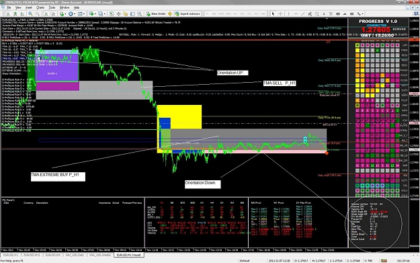Select the EURUSD,M1 (visual) chart tab
420x263 pixels.
(129, 255)
